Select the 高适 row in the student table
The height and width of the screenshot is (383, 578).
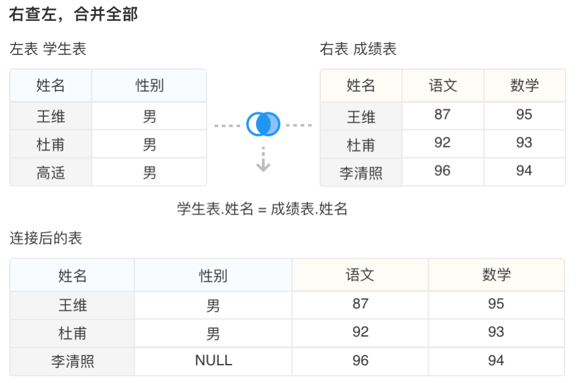coord(51,173)
